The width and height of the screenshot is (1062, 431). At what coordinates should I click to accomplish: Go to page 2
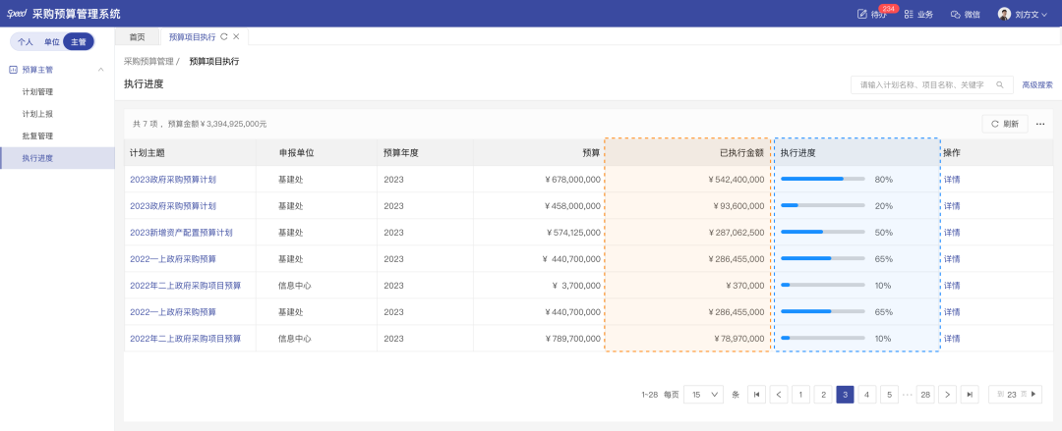coord(823,395)
